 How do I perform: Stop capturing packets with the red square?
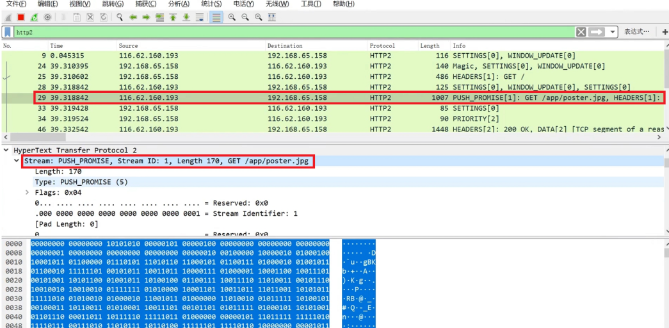tap(20, 17)
